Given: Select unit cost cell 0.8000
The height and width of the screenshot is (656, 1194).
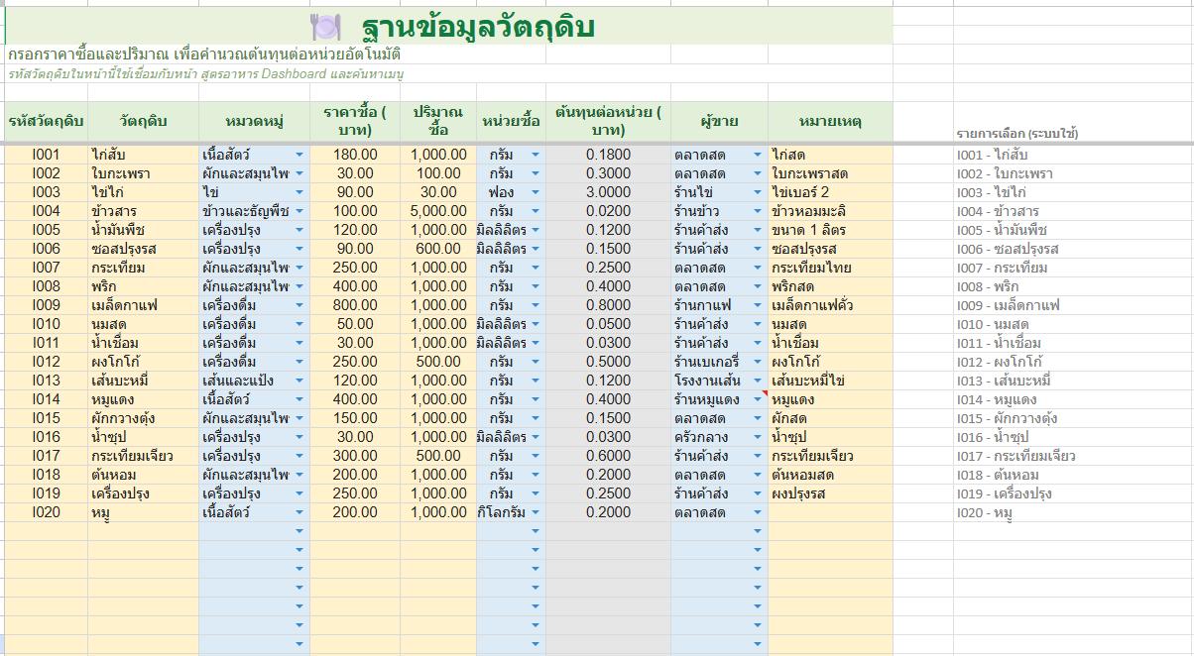Looking at the screenshot, I should tap(608, 305).
